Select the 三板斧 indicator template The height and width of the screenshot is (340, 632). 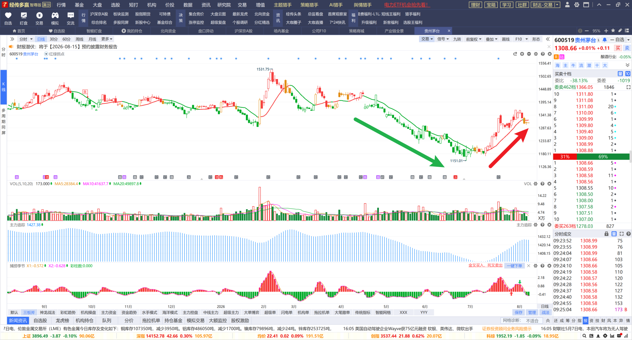pos(29,312)
